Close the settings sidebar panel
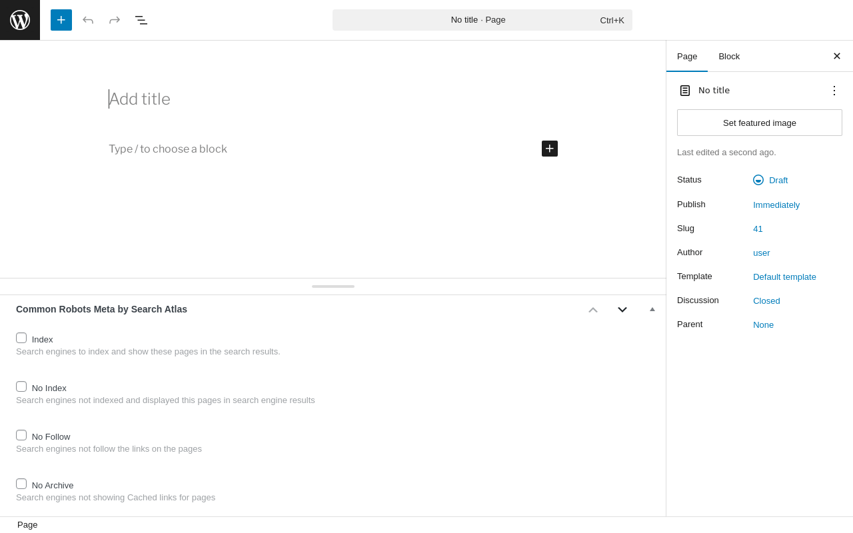The image size is (853, 533). coord(836,56)
